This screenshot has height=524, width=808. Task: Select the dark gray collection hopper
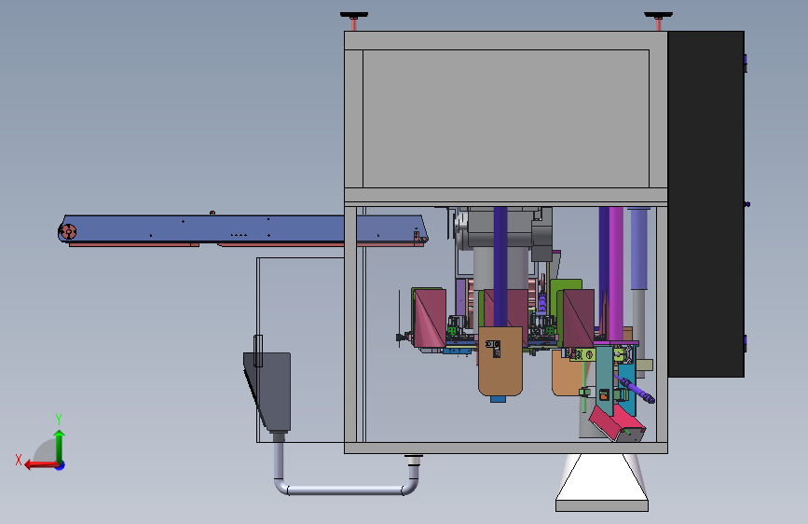coord(268,392)
